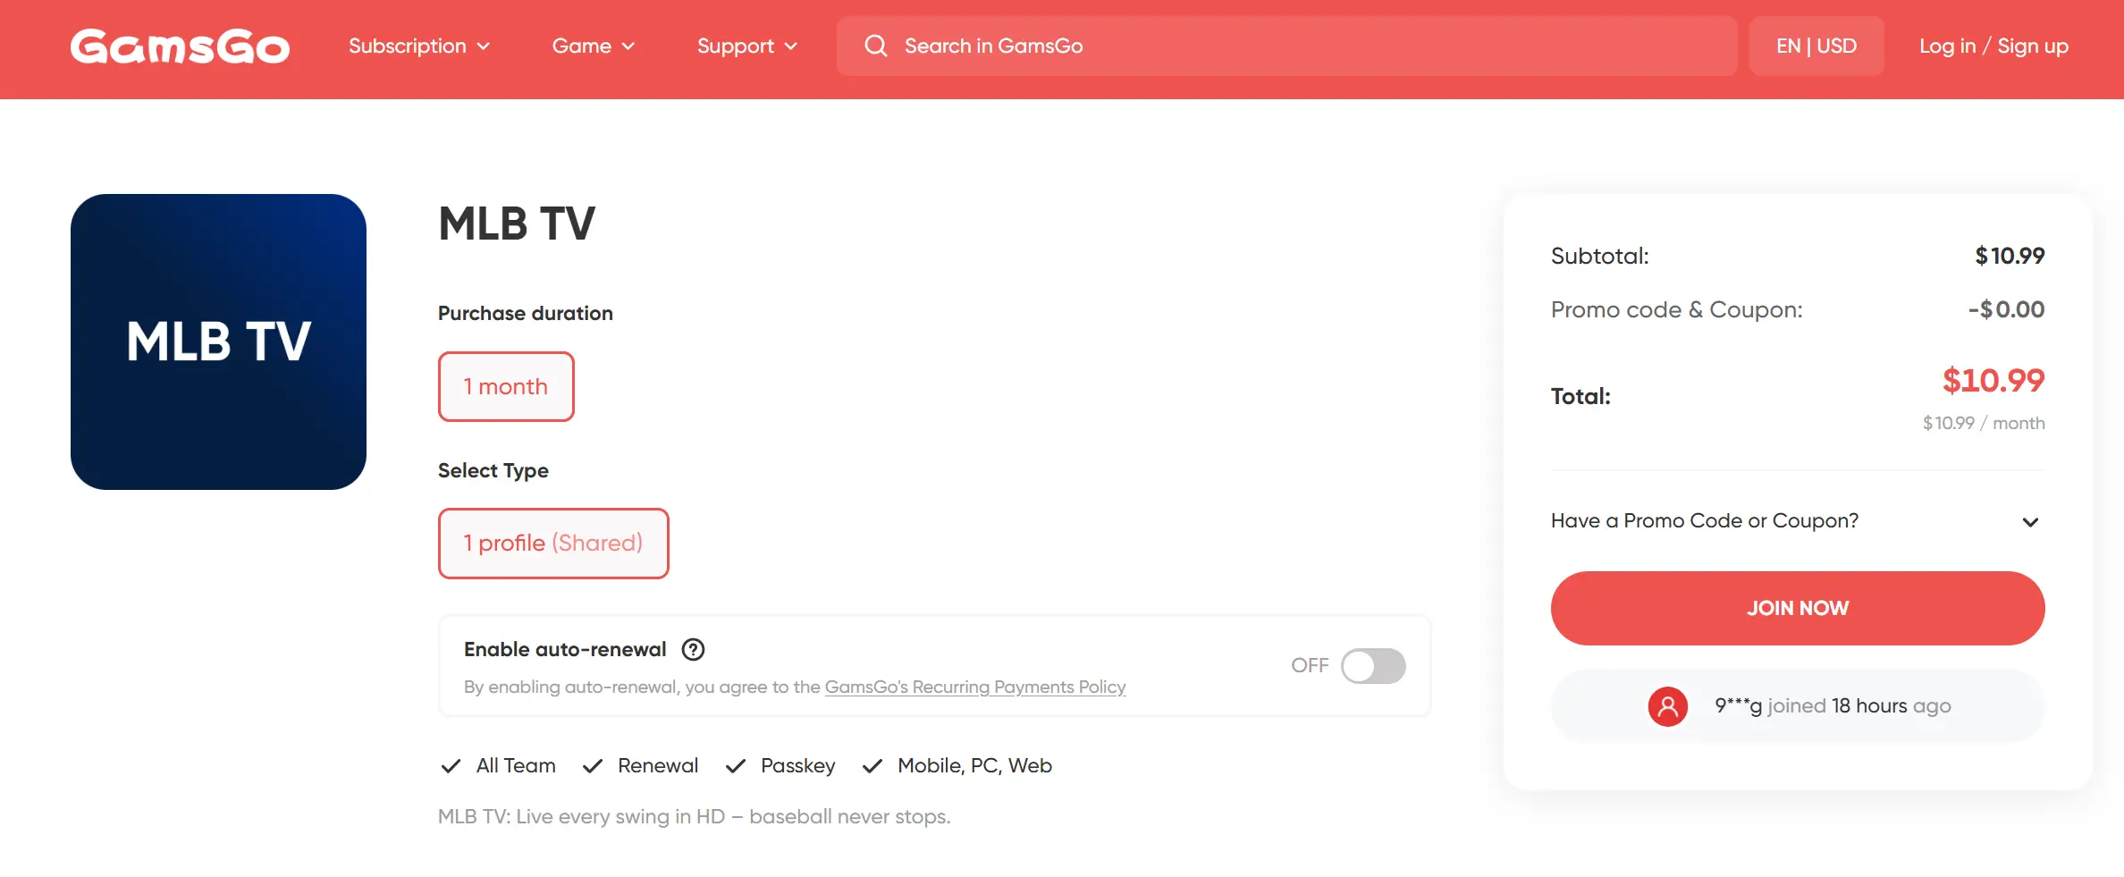Viewport: 2124px width, 877px height.
Task: Click checkmark icon beside All Team
Action: [x=451, y=766]
